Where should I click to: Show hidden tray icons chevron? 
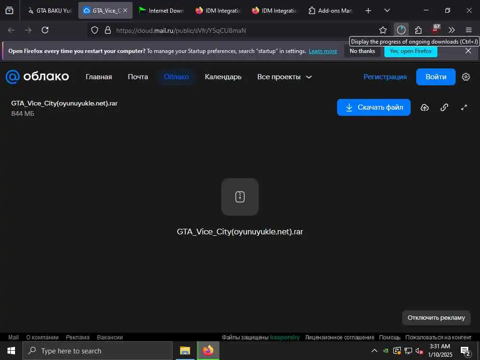click(x=375, y=351)
